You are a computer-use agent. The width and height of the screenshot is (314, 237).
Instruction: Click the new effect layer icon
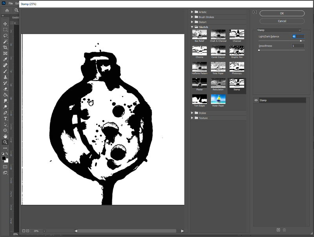click(278, 230)
